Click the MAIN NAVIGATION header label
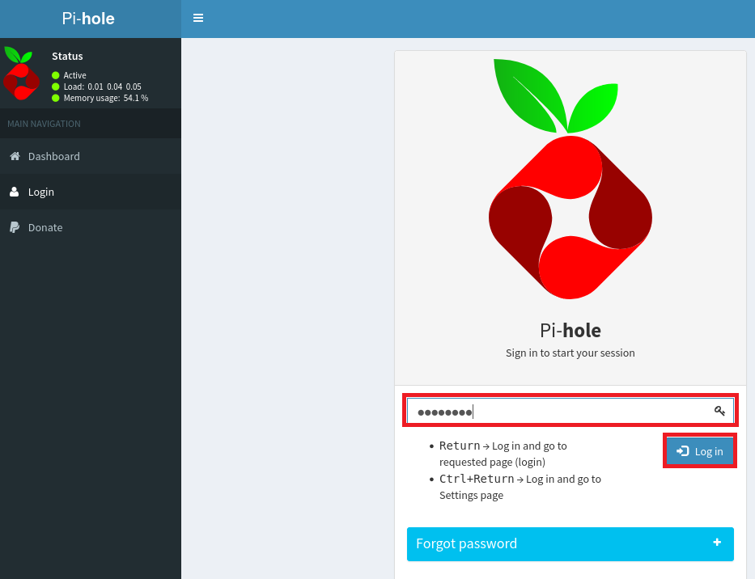755x579 pixels. (x=44, y=124)
